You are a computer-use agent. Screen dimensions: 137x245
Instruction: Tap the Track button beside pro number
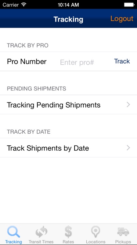pos(122,61)
